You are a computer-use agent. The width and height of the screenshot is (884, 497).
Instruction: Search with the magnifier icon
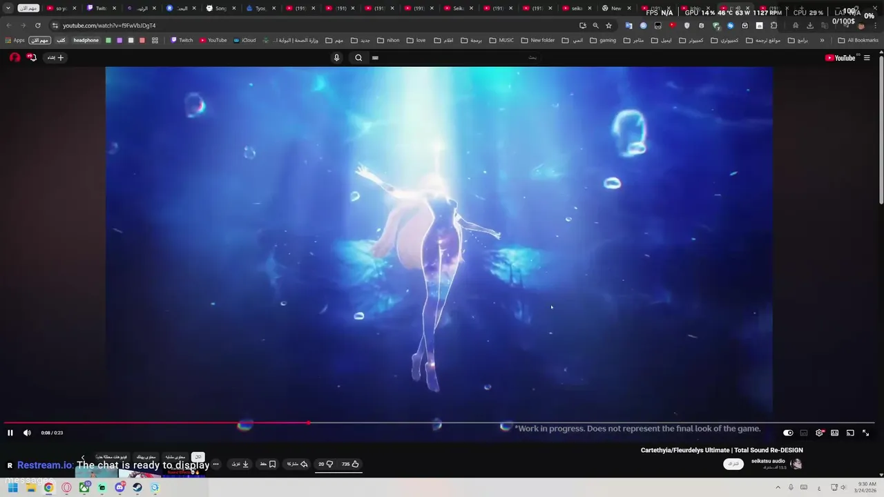coord(358,58)
